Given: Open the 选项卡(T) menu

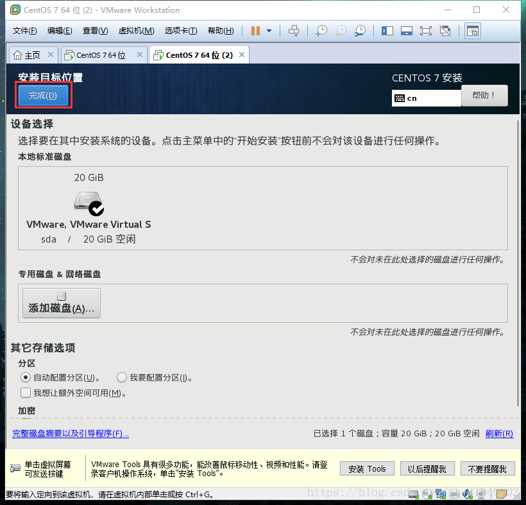Looking at the screenshot, I should (181, 31).
